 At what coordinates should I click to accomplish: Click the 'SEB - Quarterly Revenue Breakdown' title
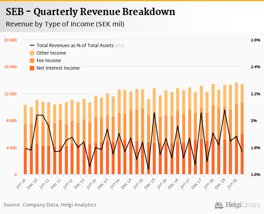click(91, 12)
